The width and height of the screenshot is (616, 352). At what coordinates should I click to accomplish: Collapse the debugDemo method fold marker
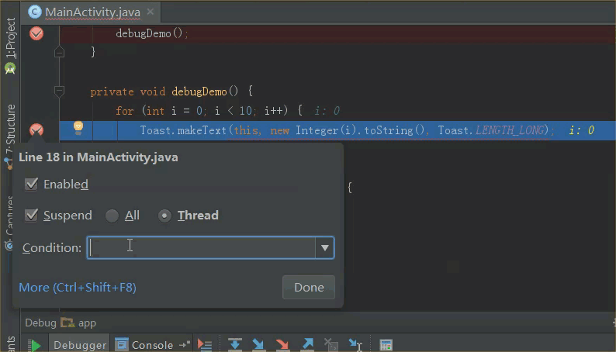(x=59, y=91)
